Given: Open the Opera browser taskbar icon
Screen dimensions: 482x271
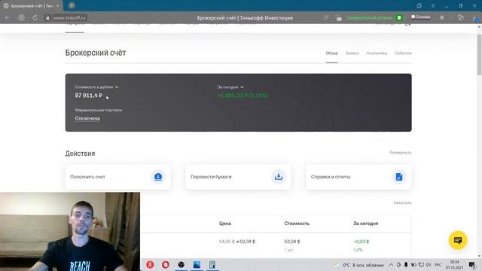Looking at the screenshot, I should [x=166, y=264].
